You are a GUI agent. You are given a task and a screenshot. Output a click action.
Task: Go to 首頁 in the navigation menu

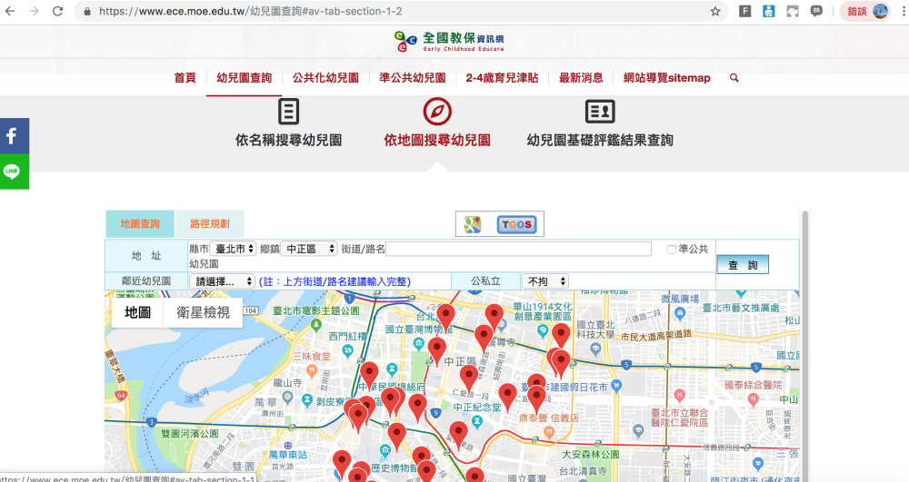point(185,77)
